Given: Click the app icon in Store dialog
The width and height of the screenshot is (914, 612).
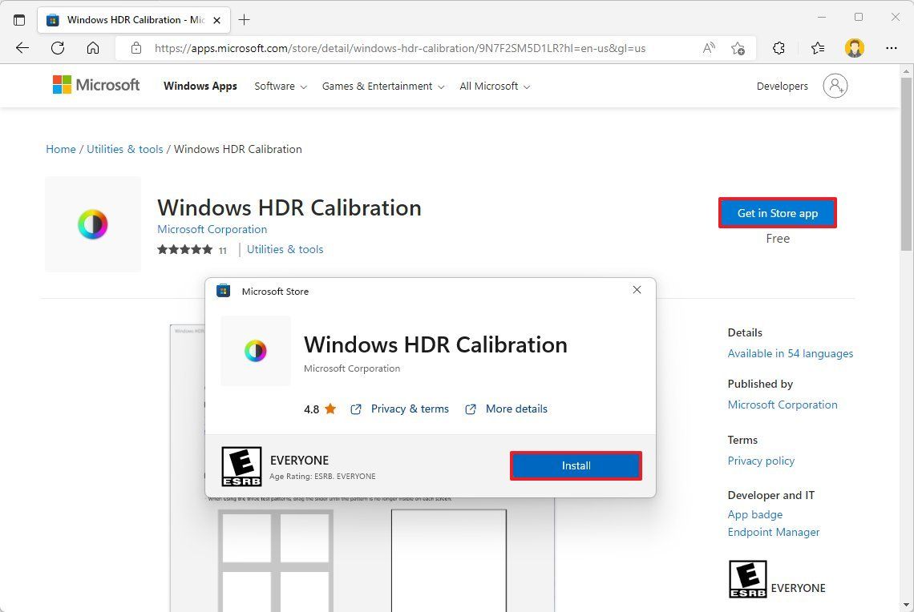Looking at the screenshot, I should click(255, 351).
